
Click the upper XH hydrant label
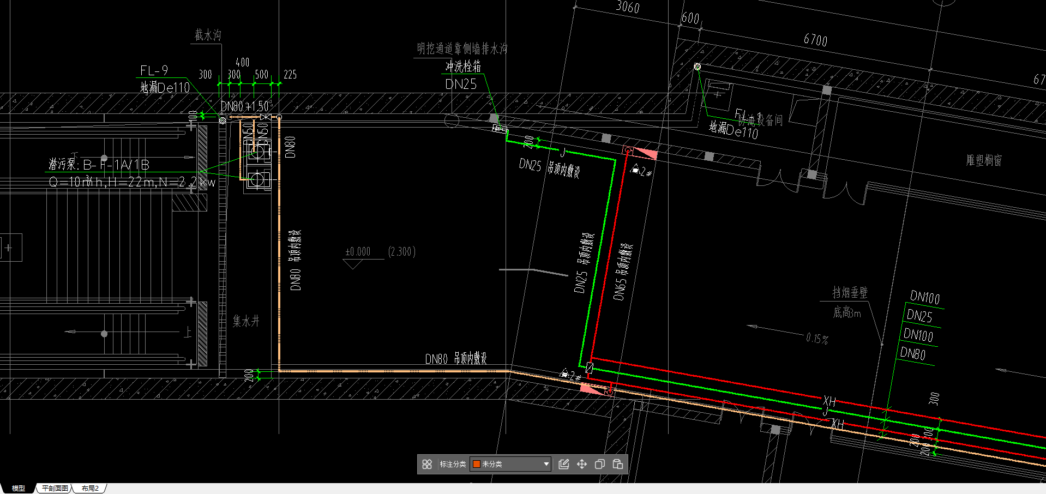coord(829,402)
